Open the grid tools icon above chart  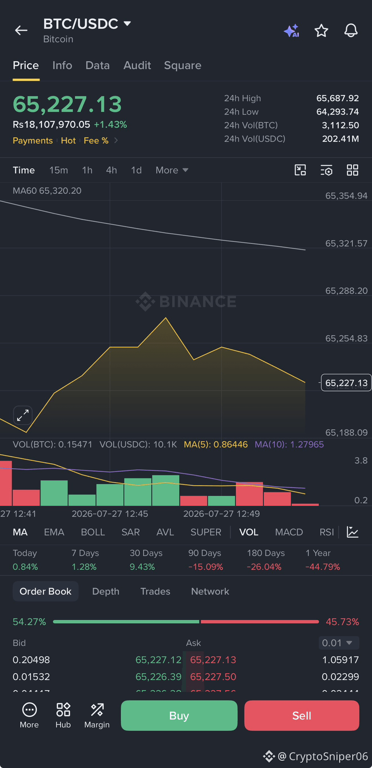pos(353,170)
